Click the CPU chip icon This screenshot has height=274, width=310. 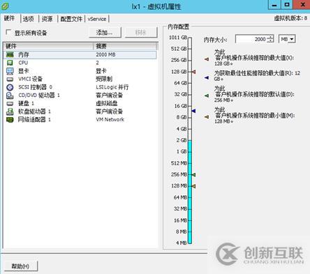coord(10,63)
